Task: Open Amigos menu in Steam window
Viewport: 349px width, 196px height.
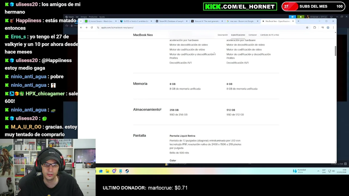Action: tap(84, 17)
